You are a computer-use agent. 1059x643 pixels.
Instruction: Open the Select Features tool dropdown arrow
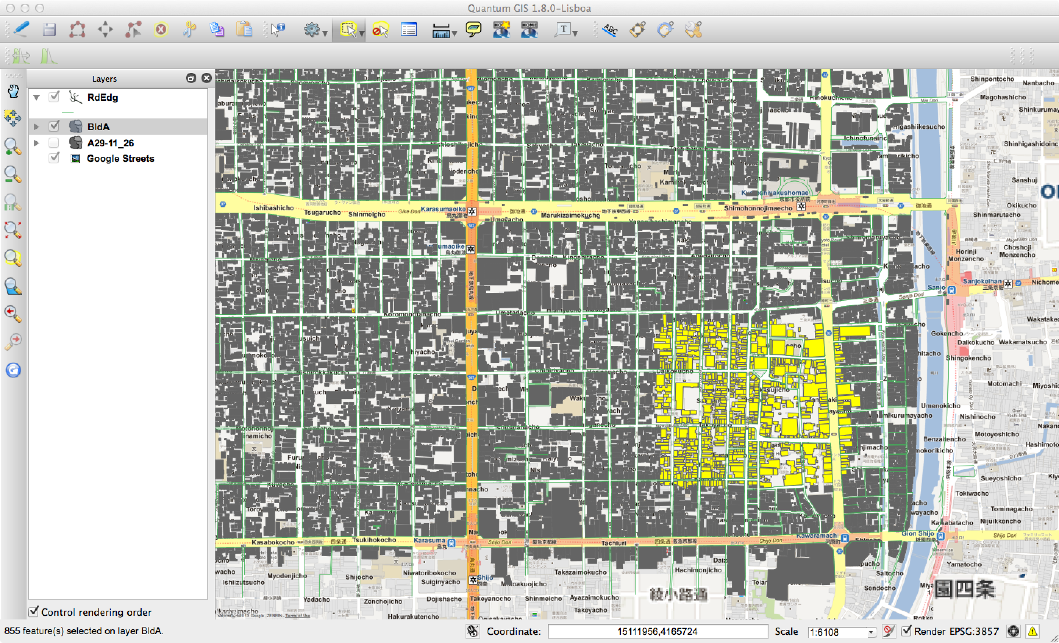click(x=361, y=33)
